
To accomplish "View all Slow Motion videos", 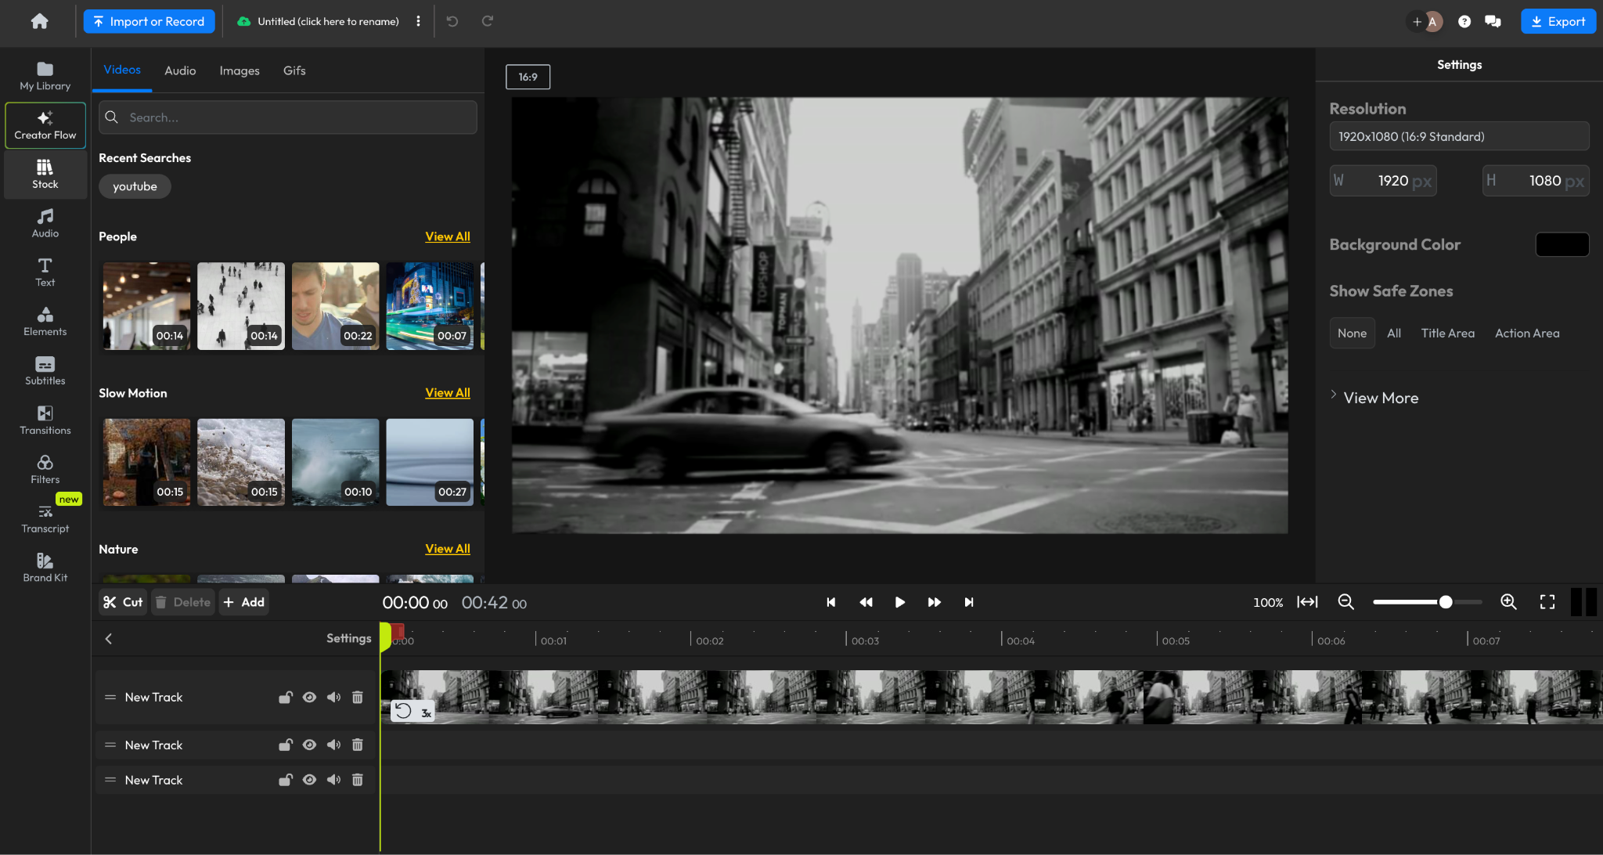I will click(x=447, y=392).
